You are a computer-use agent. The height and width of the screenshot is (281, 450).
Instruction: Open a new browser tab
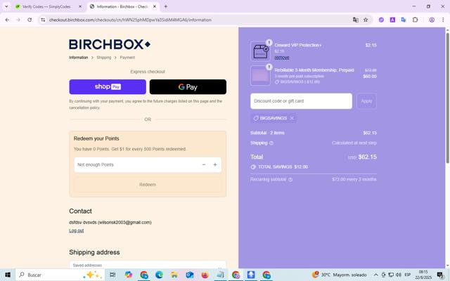point(166,6)
